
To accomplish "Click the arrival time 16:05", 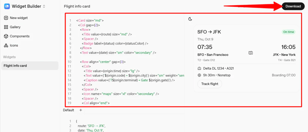I will (288, 47).
